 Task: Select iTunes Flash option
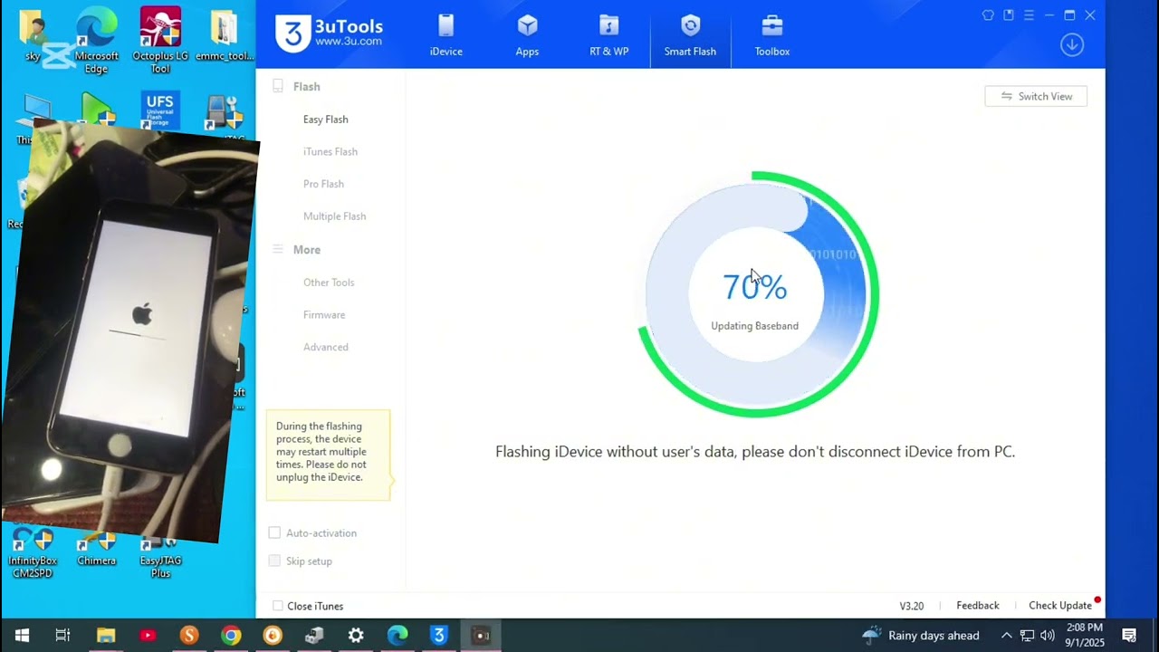[x=330, y=152]
